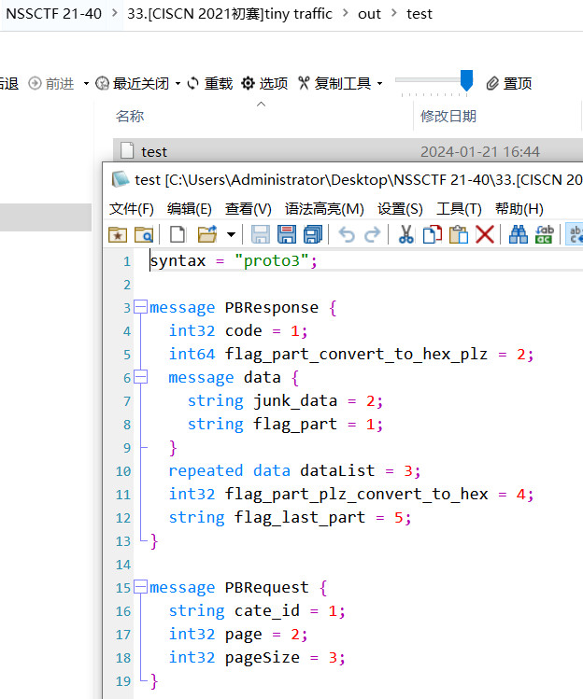Undo the last edit
The width and height of the screenshot is (583, 699).
click(x=347, y=234)
